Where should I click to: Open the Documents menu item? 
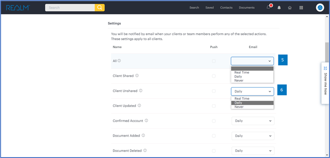click(x=247, y=7)
